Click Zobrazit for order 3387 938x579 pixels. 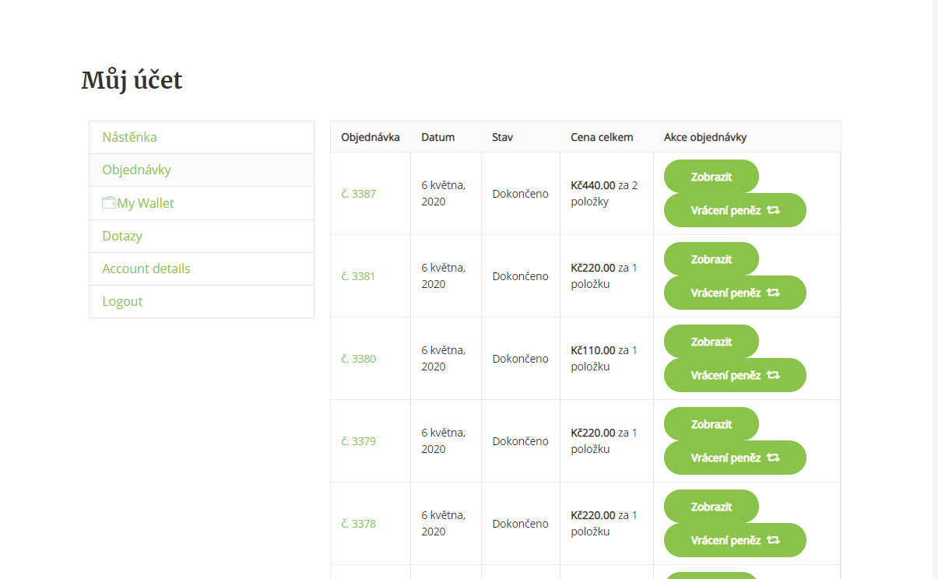711,177
